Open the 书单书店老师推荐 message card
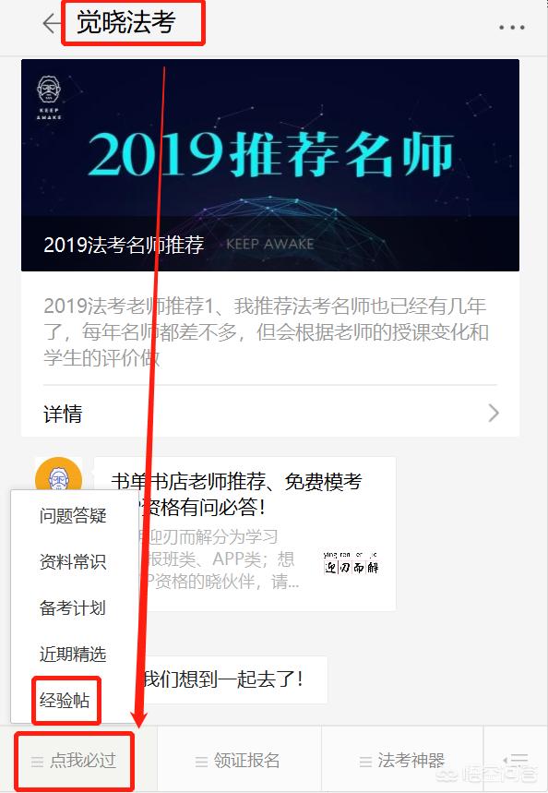The height and width of the screenshot is (793, 548). 244,534
